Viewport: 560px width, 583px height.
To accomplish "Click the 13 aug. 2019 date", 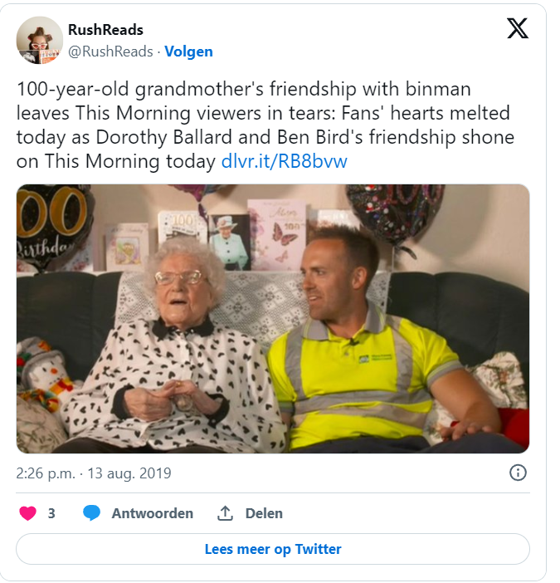I will (x=129, y=473).
